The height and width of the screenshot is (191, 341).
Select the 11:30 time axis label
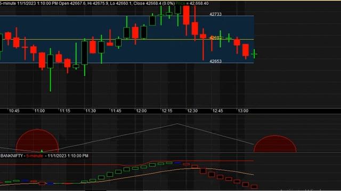coord(90,111)
